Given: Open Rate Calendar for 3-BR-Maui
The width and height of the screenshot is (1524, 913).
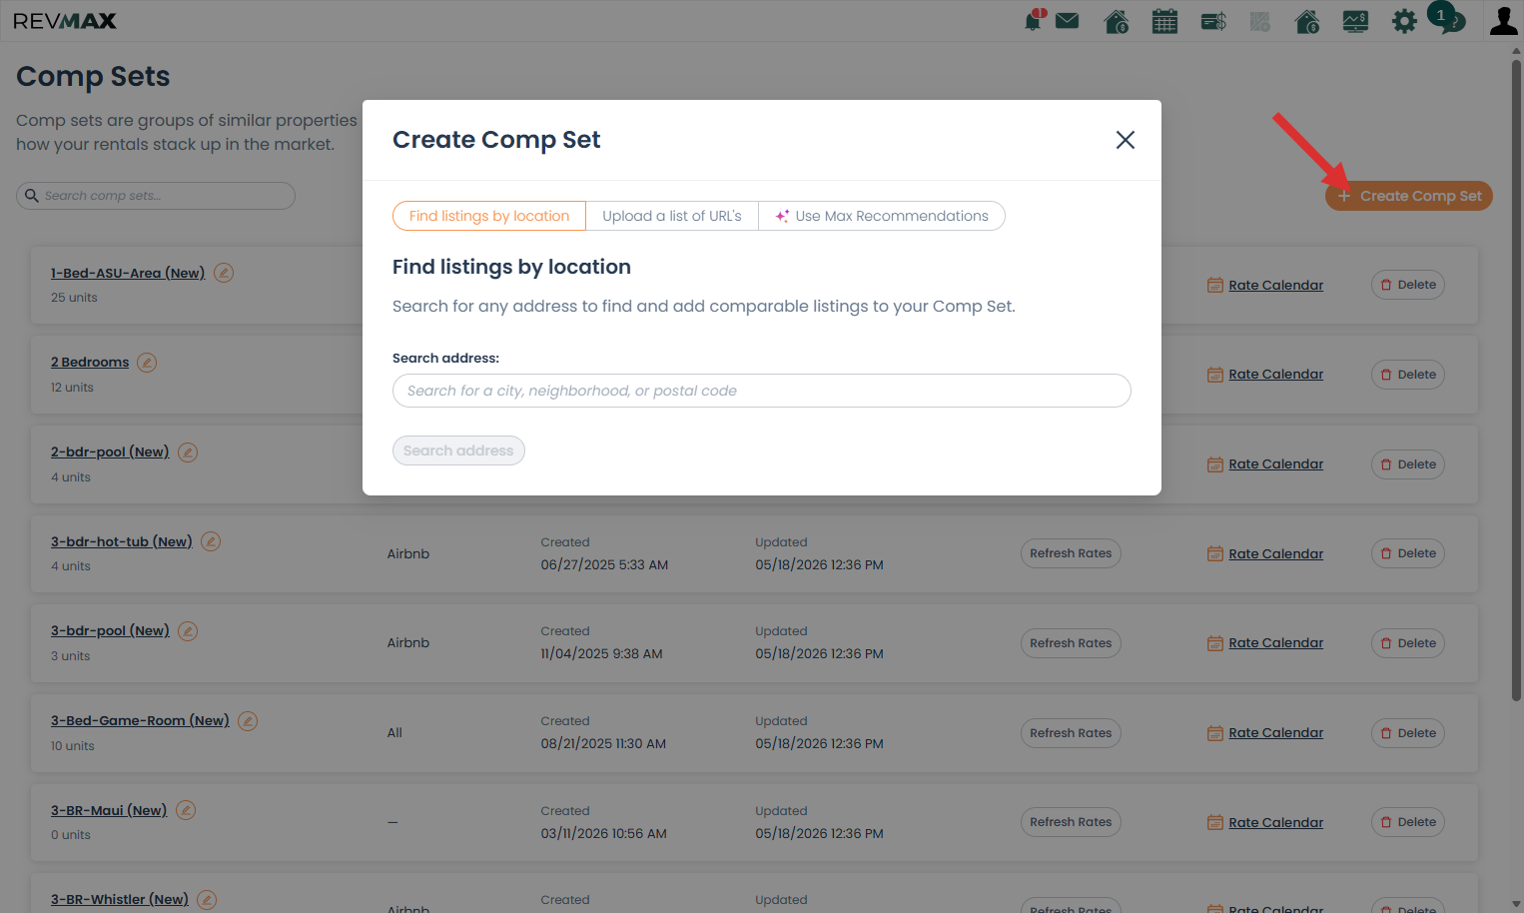Looking at the screenshot, I should tap(1265, 823).
